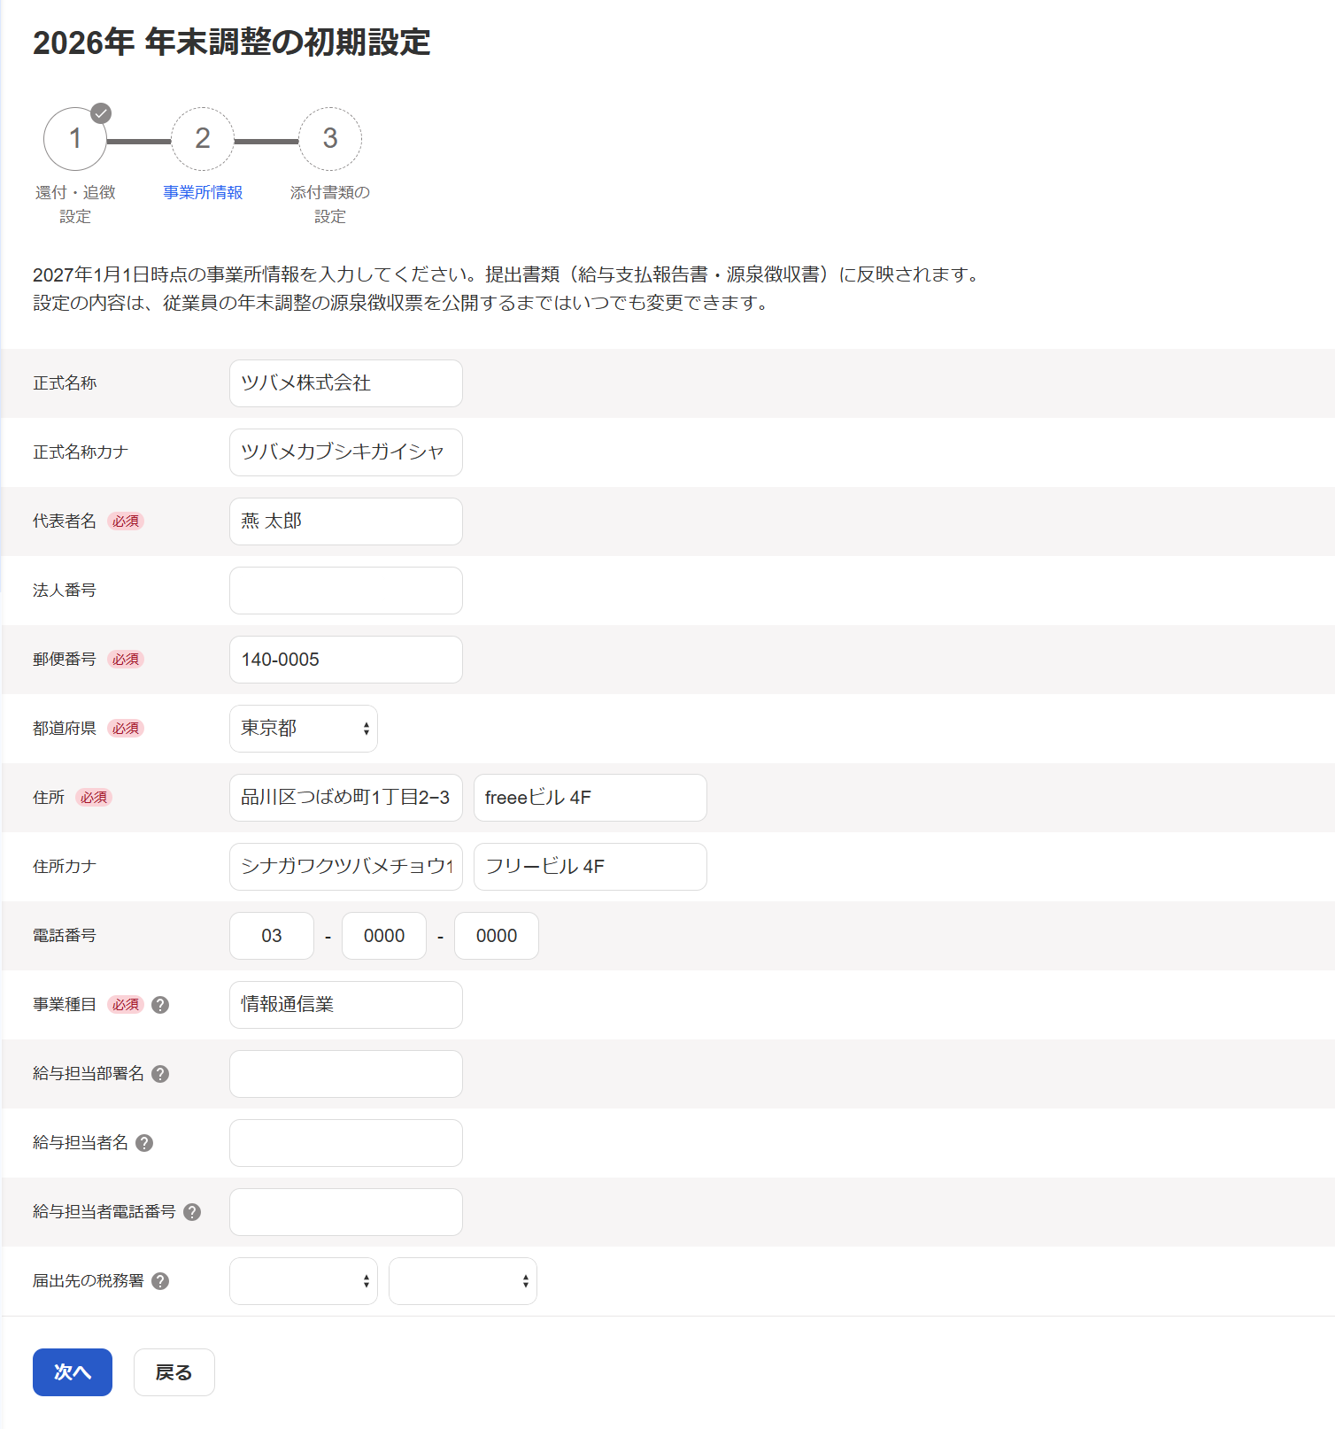Viewport: 1335px width, 1429px height.
Task: Focus the middle 電話番号 field
Action: [x=384, y=936]
